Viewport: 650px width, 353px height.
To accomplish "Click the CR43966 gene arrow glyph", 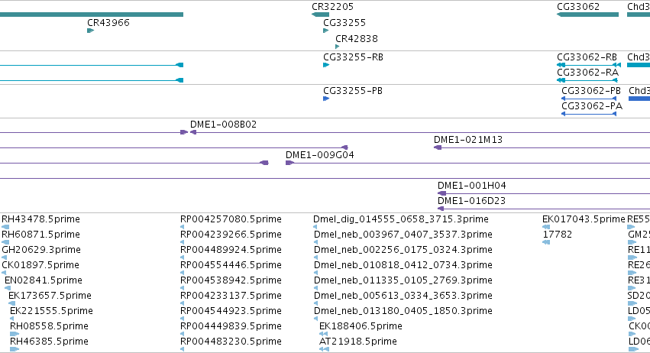I will coord(90,31).
